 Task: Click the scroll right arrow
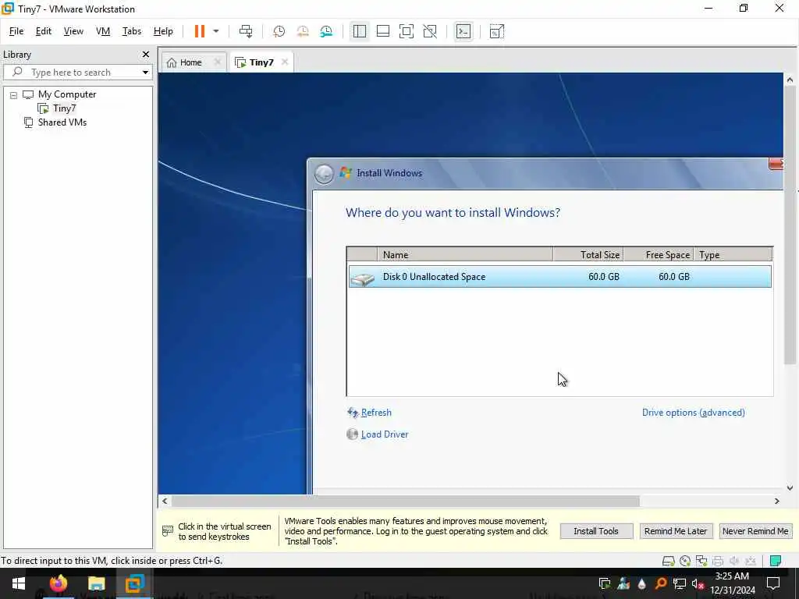tap(776, 502)
